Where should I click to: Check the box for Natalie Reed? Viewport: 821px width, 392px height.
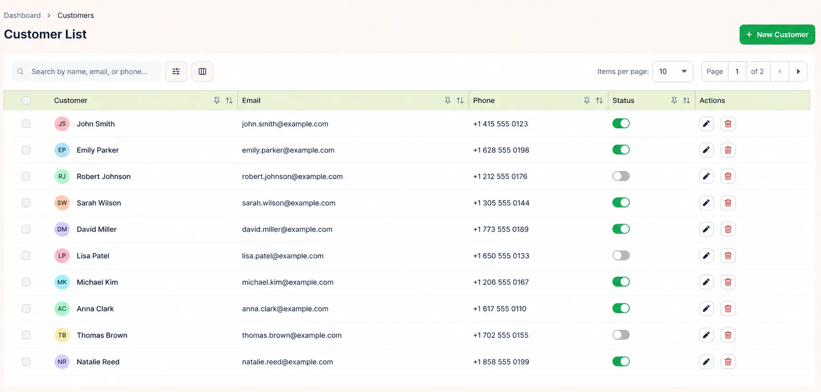(26, 362)
